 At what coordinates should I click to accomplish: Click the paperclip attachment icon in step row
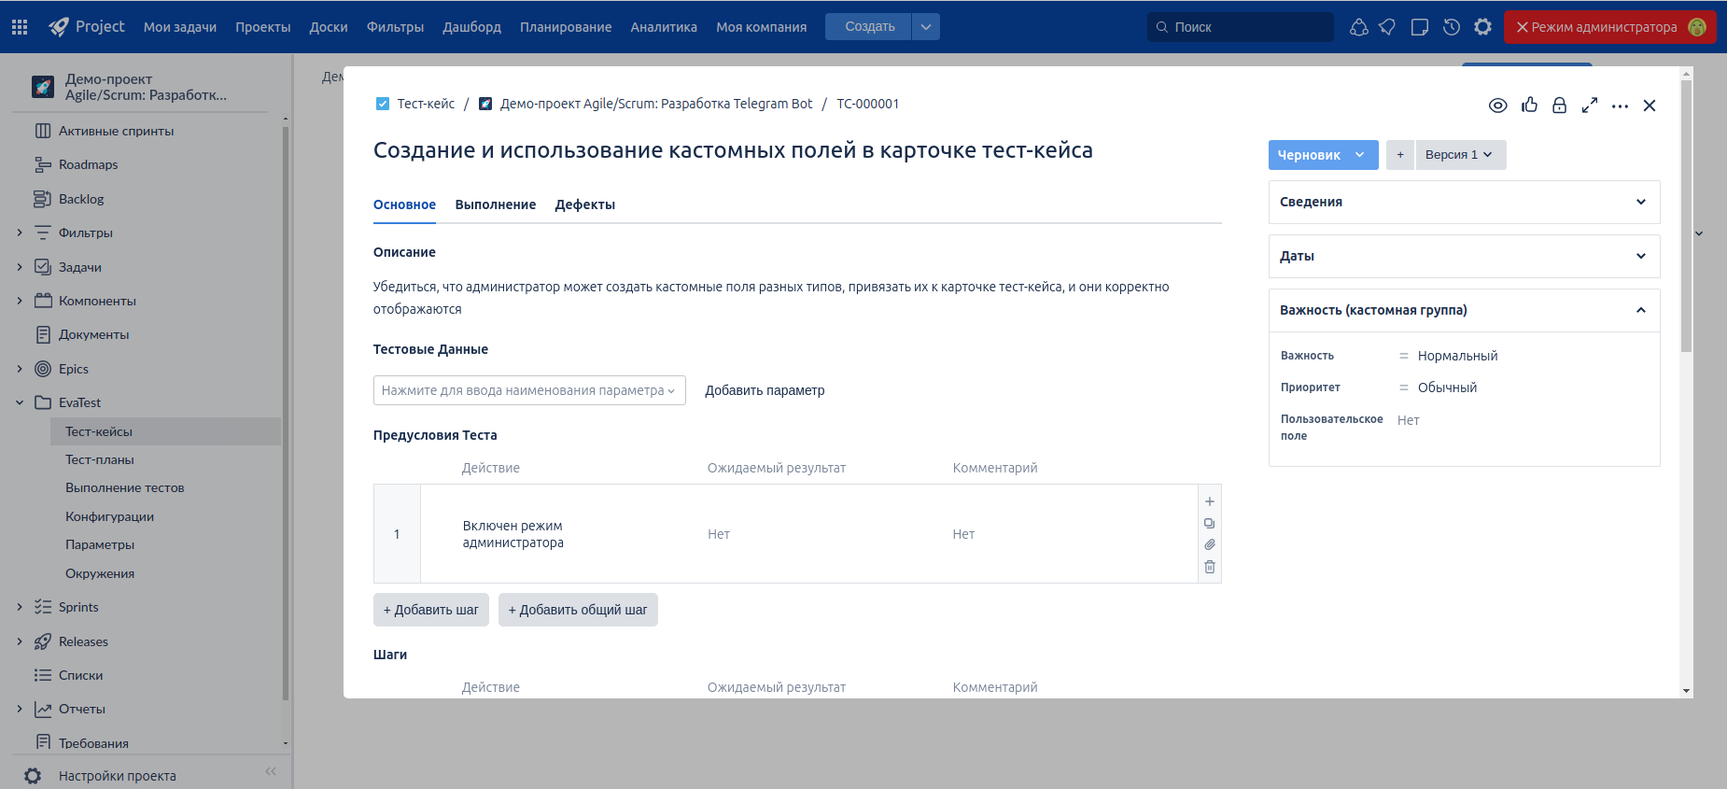[x=1210, y=544]
